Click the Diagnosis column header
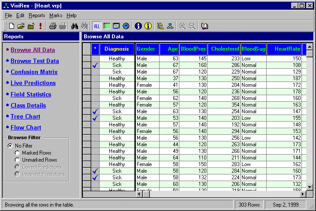The height and width of the screenshot is (211, 316). 117,49
